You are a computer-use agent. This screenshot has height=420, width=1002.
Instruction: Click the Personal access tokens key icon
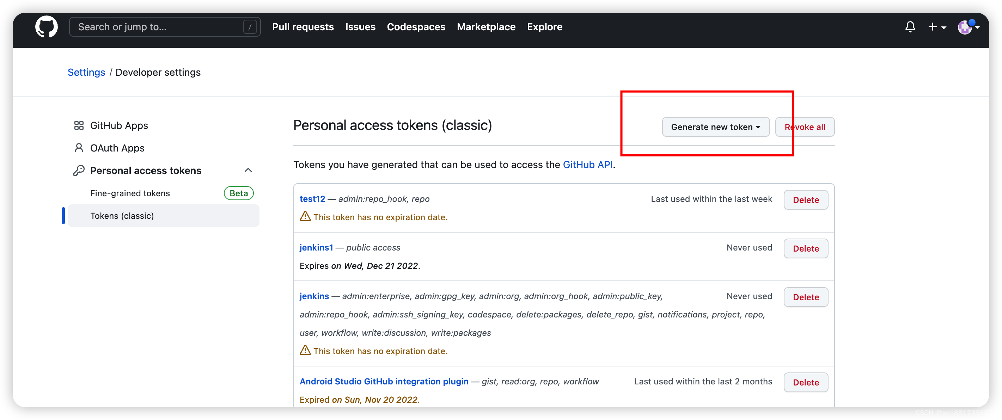[79, 170]
